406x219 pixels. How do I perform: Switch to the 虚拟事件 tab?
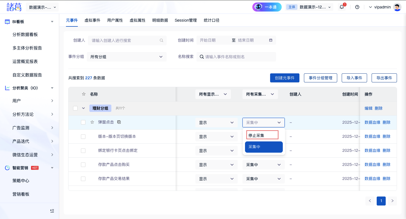pos(92,20)
